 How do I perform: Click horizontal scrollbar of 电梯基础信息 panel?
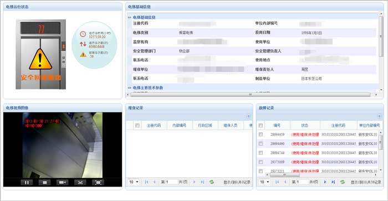(250, 95)
